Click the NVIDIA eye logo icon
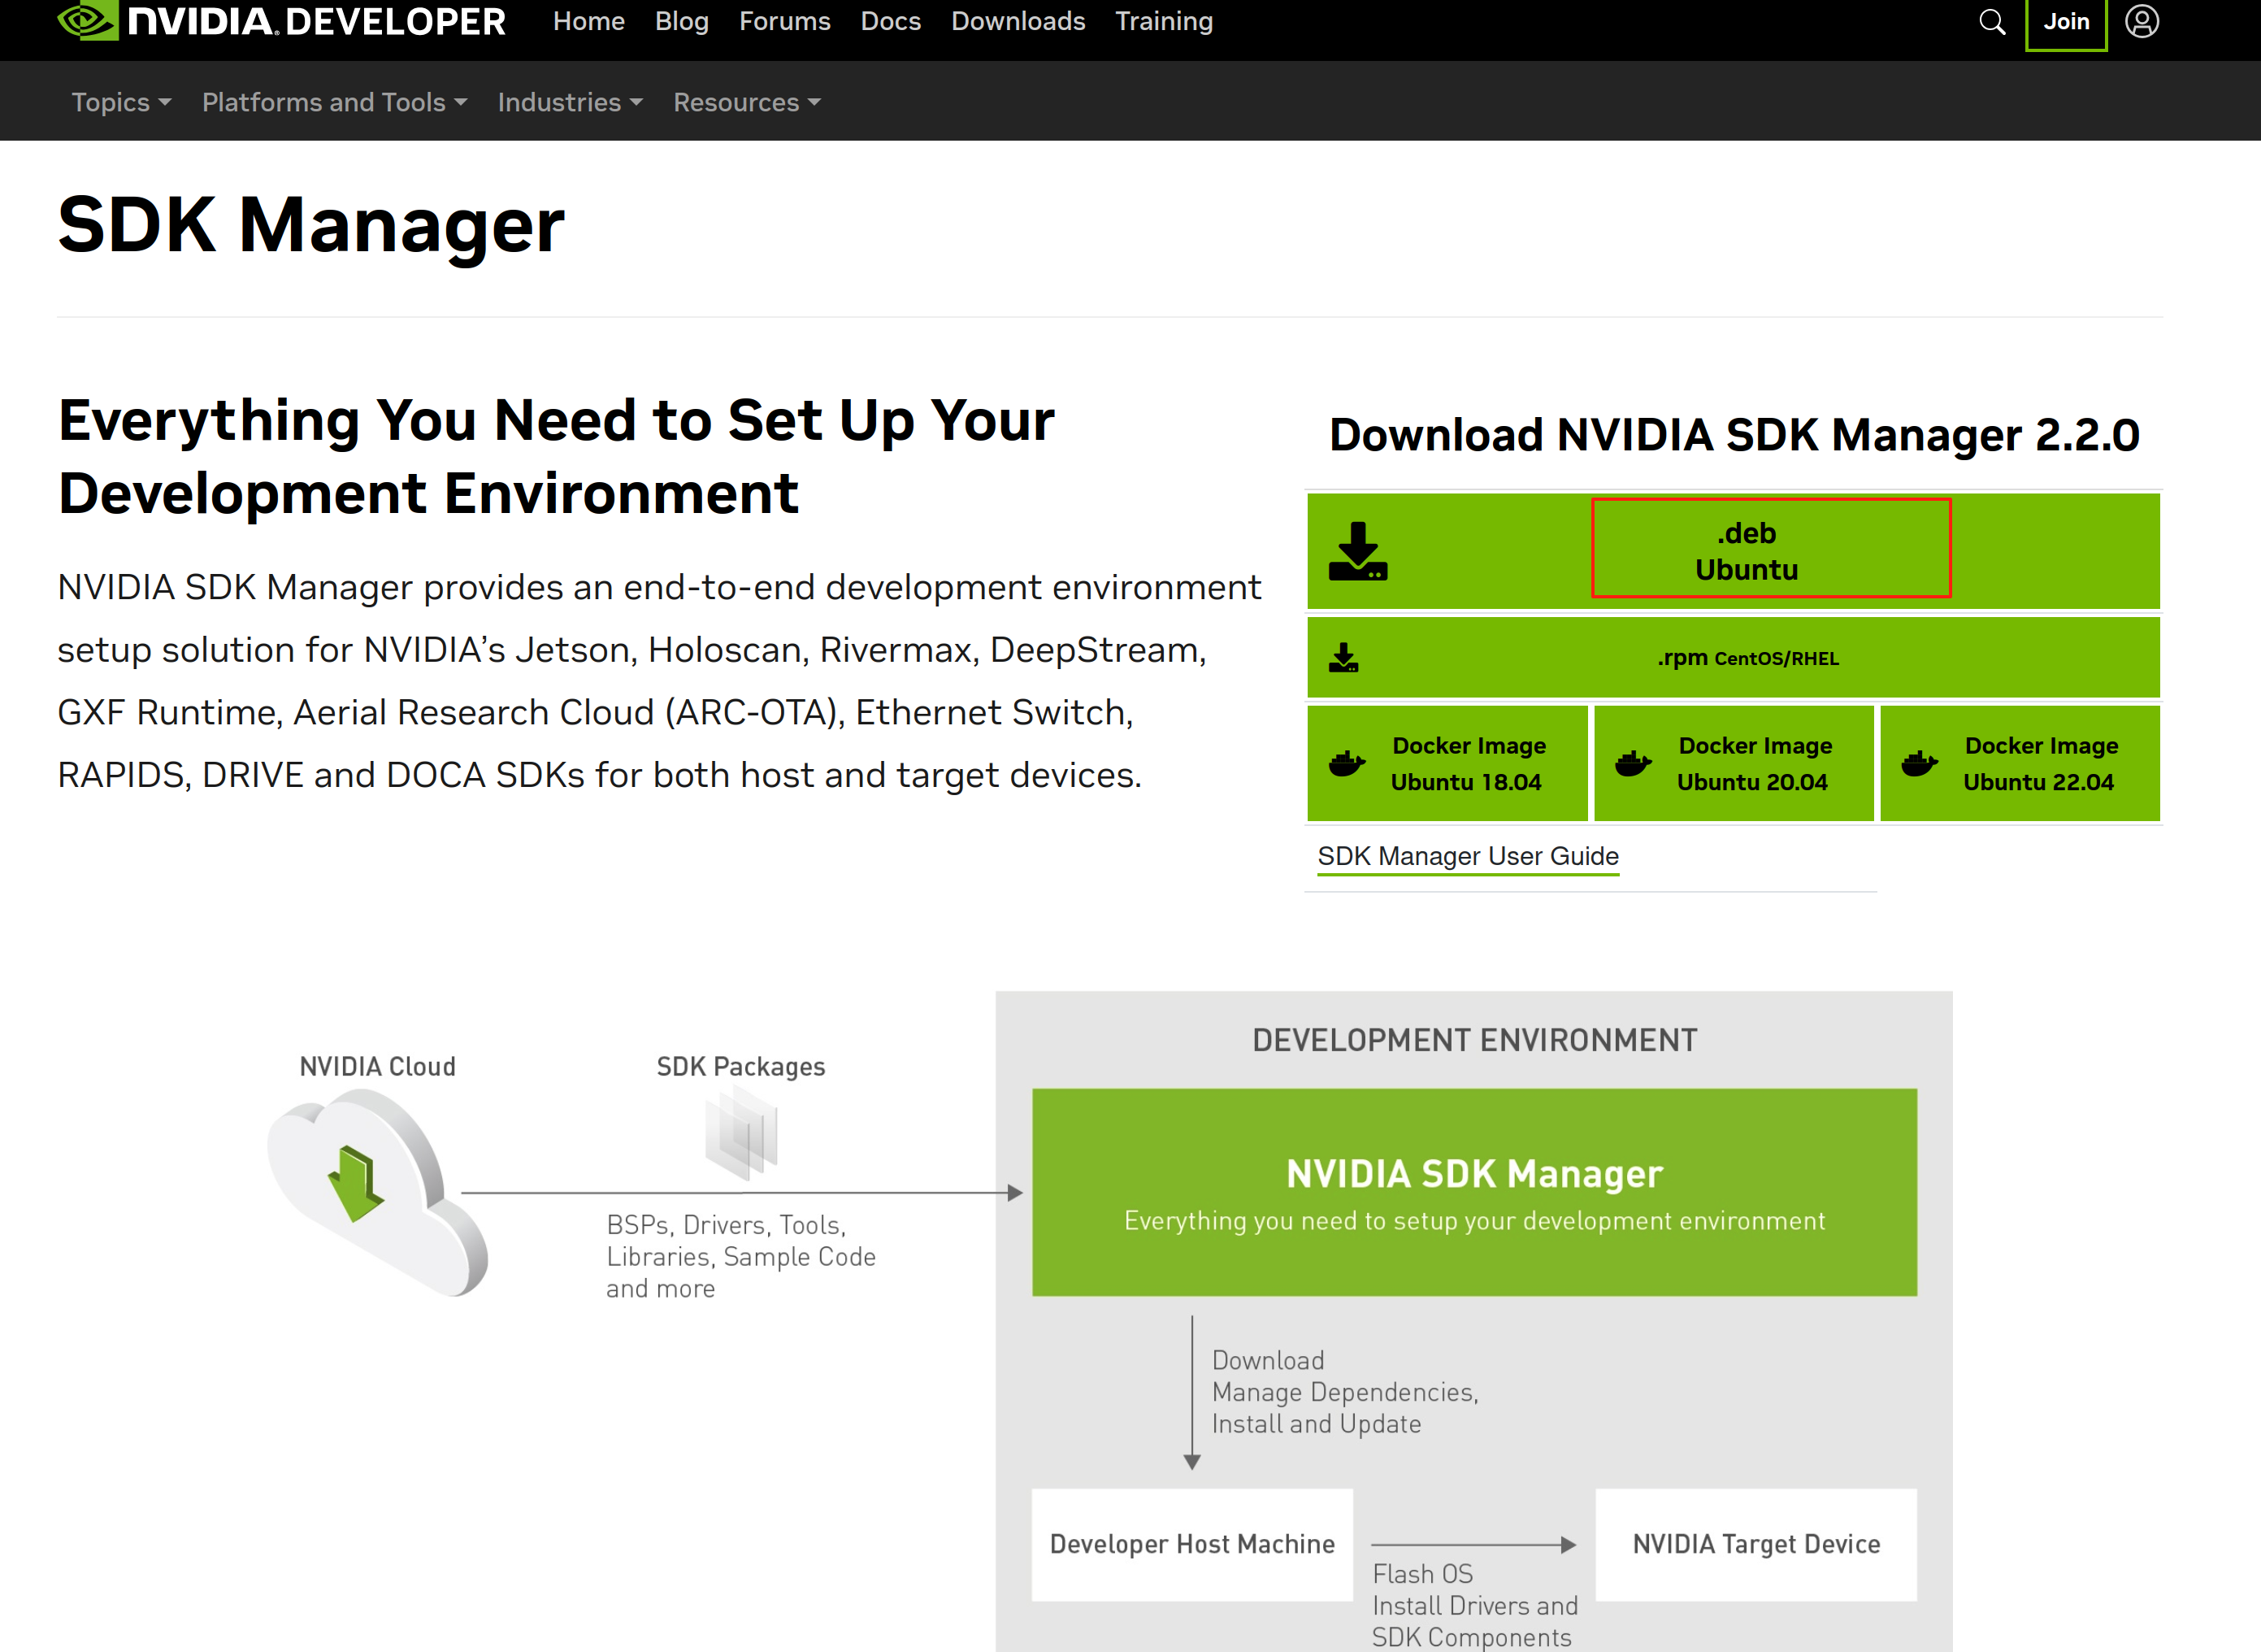The width and height of the screenshot is (2261, 1652). point(87,20)
